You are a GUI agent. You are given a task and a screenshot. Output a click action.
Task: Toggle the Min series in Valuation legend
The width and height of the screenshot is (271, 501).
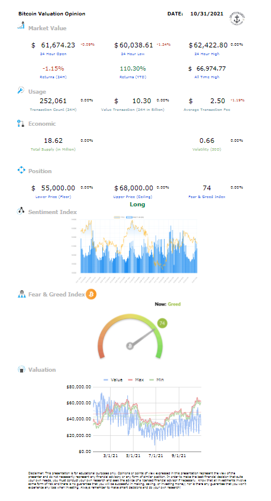tap(156, 379)
